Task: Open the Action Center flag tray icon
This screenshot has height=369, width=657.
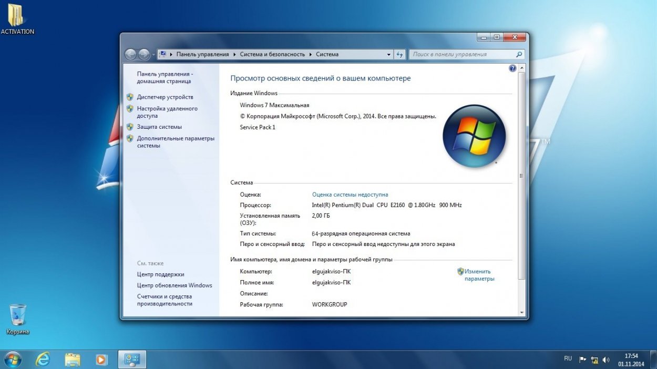Action: tap(583, 360)
